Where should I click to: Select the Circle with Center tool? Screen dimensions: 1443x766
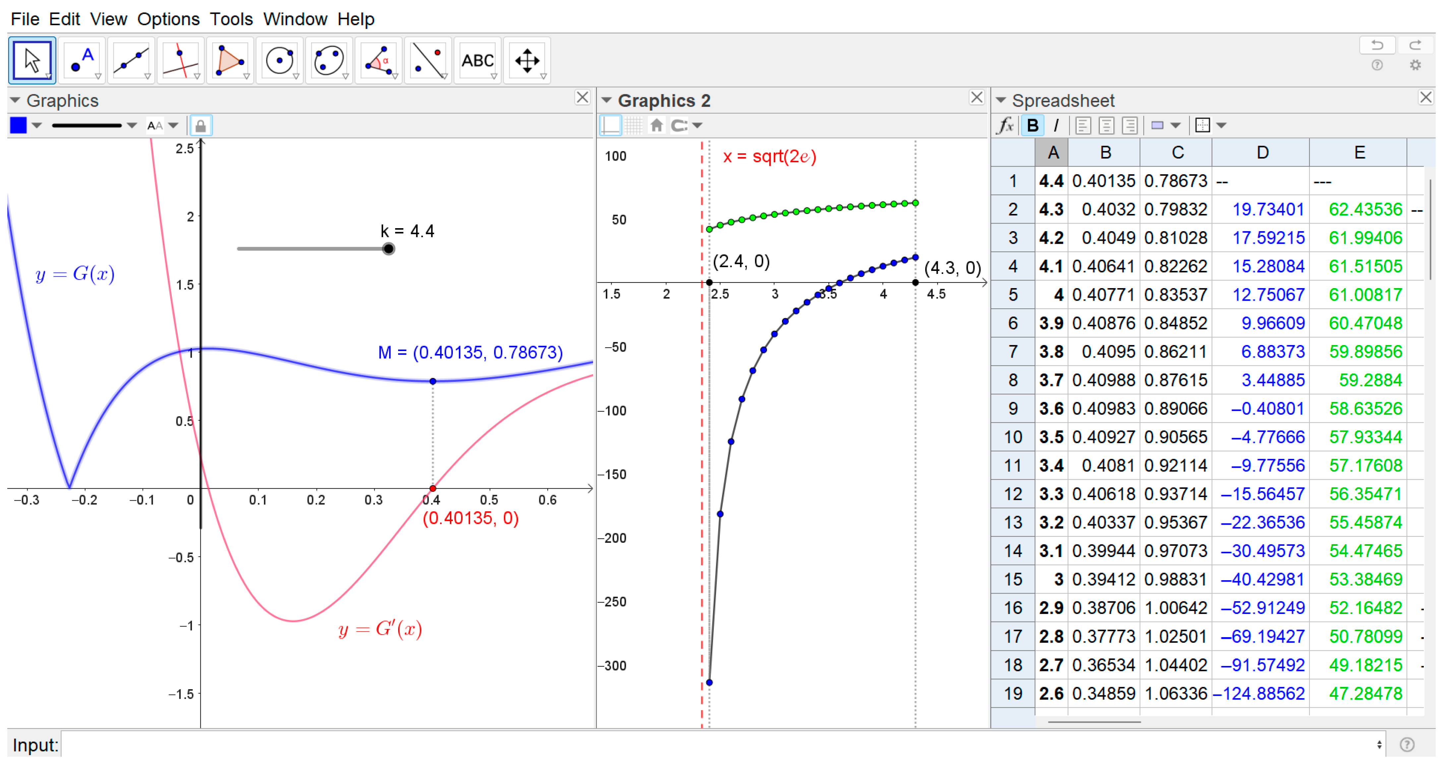[279, 60]
